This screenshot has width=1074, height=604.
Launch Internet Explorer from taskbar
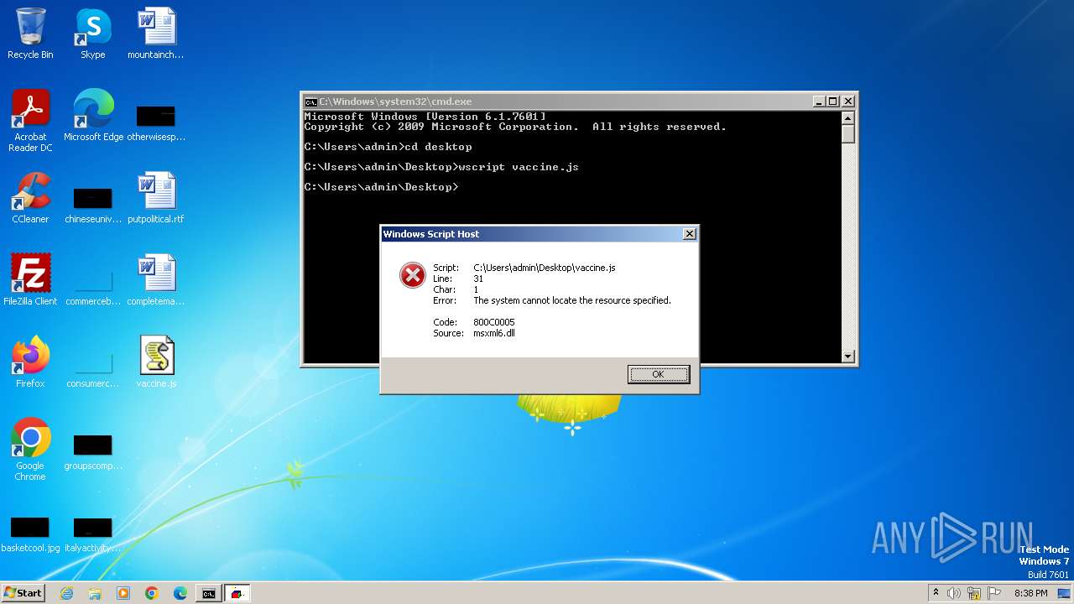tap(66, 593)
